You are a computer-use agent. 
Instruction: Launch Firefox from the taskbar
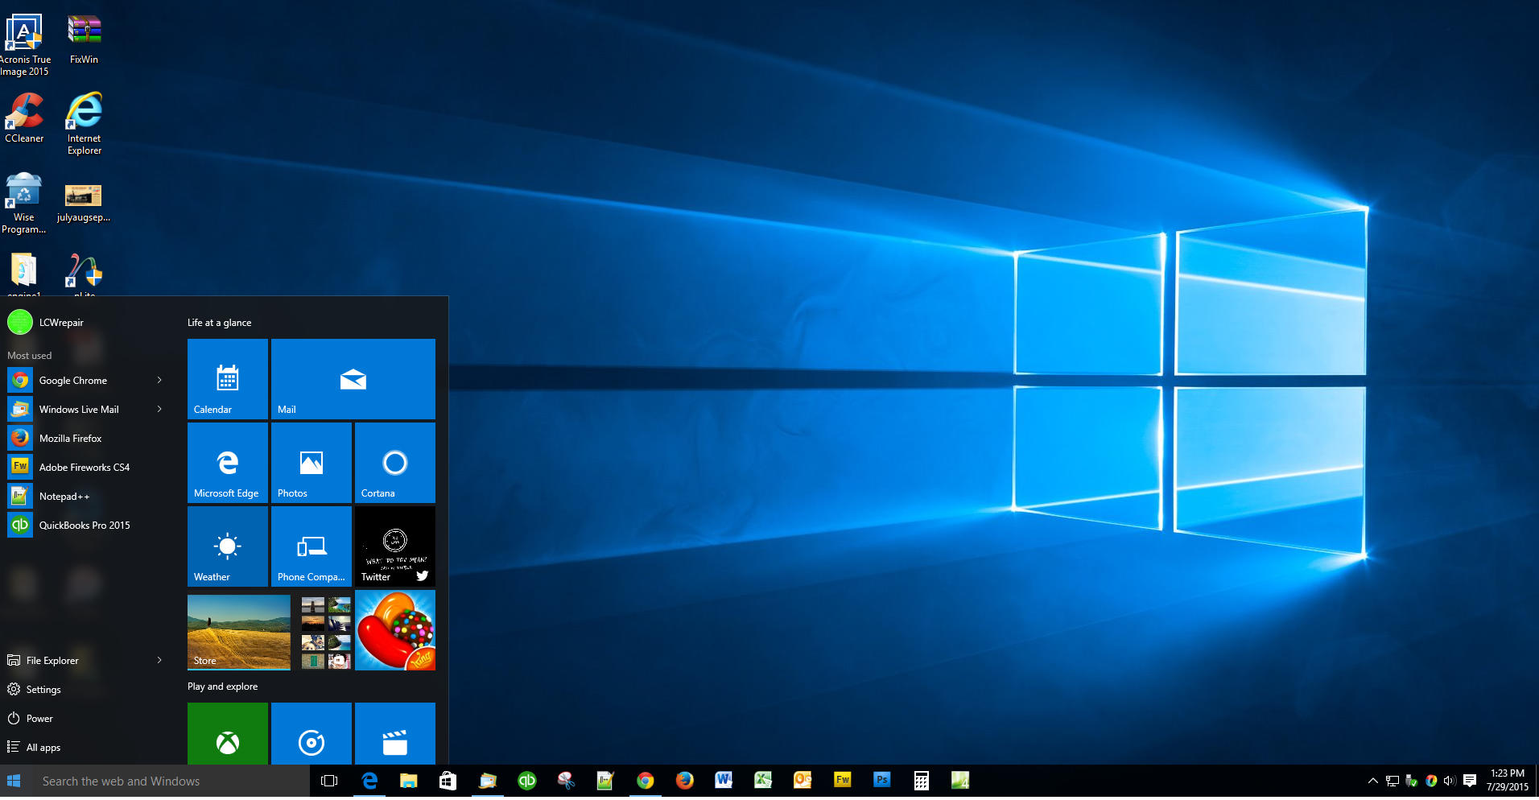tap(684, 781)
